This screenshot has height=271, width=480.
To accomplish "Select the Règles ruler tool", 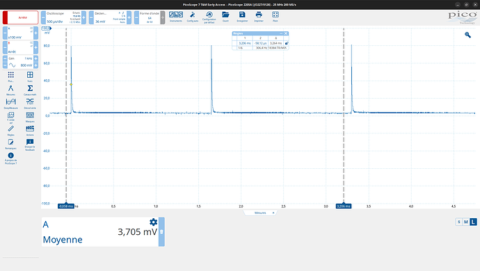I will coord(10,131).
